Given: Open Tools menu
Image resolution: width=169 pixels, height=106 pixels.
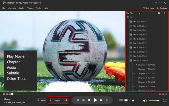Looking at the screenshot, I should pyautogui.click(x=38, y=8).
